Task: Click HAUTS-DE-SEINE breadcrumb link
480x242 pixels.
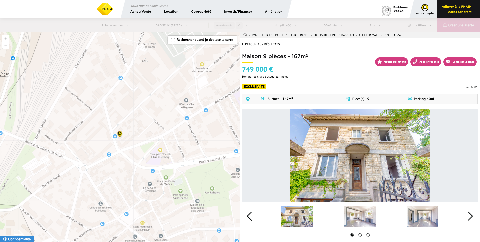Action: 325,35
